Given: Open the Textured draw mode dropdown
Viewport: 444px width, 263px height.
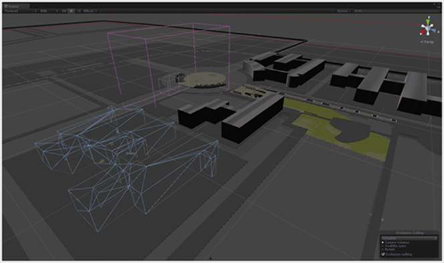Looking at the screenshot, I should coord(20,11).
